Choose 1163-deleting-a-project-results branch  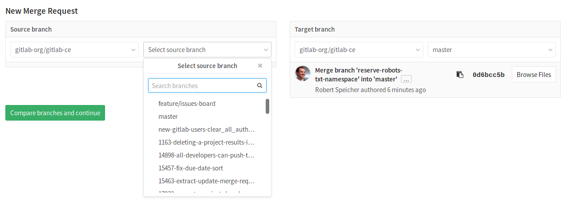[207, 142]
